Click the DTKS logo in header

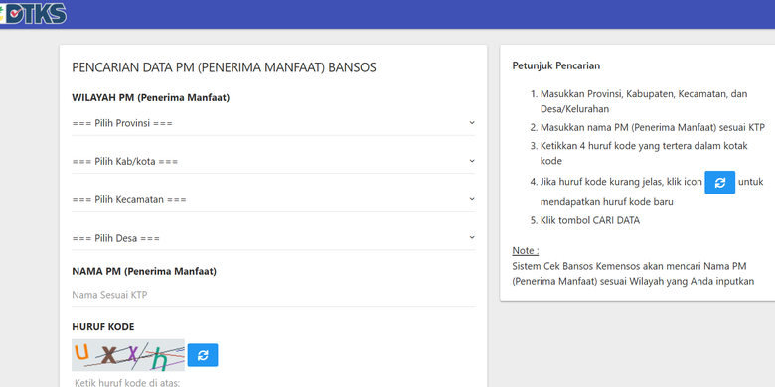[x=34, y=13]
